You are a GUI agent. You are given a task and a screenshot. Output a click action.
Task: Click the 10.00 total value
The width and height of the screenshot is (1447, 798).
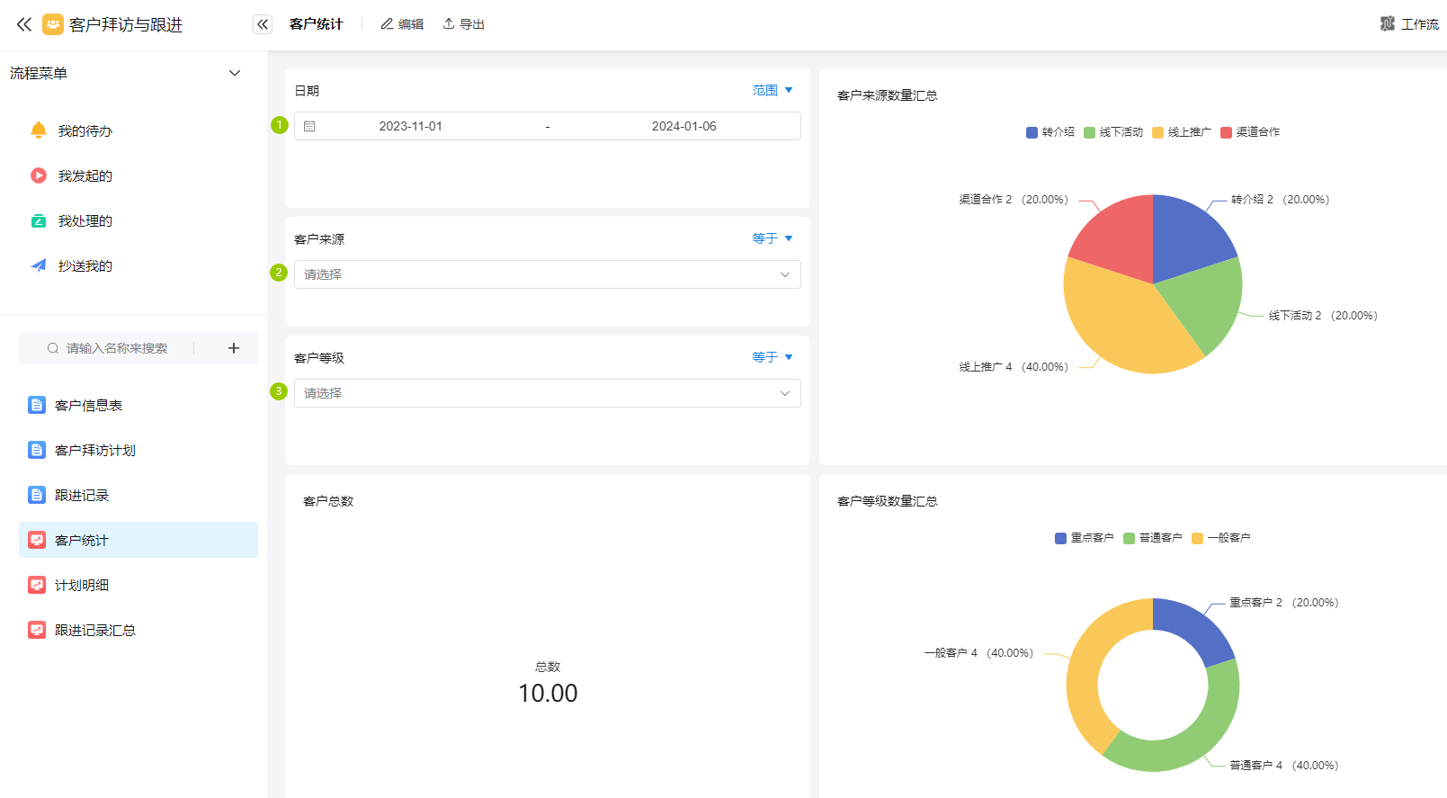548,694
